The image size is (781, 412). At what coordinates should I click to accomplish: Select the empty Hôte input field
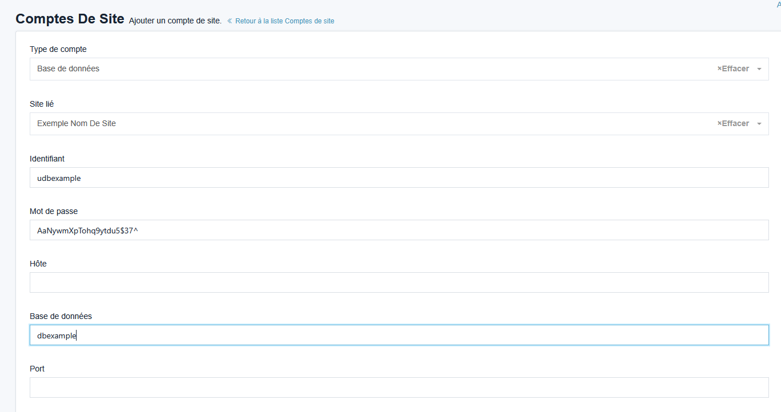[x=399, y=282]
